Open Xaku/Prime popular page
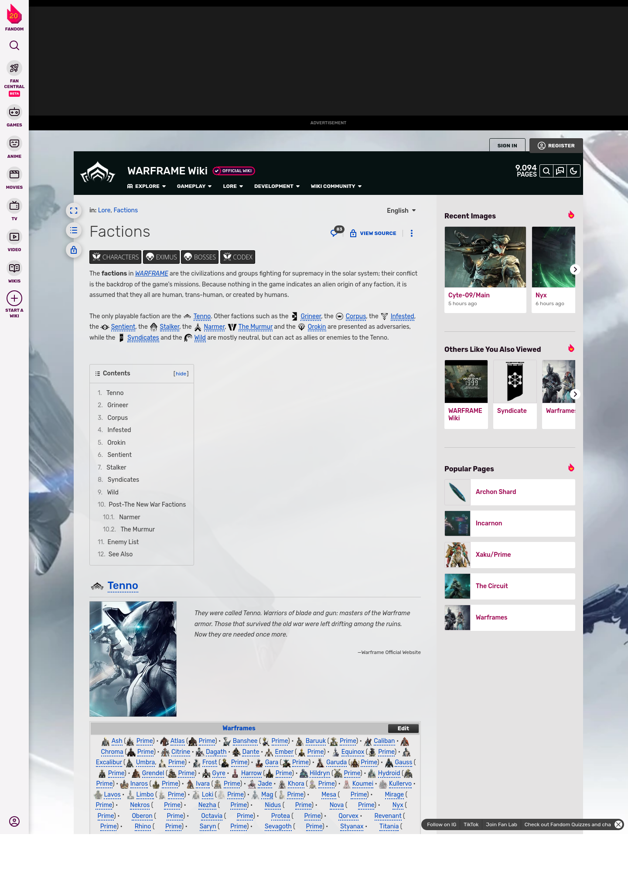This screenshot has width=628, height=872. [x=510, y=555]
